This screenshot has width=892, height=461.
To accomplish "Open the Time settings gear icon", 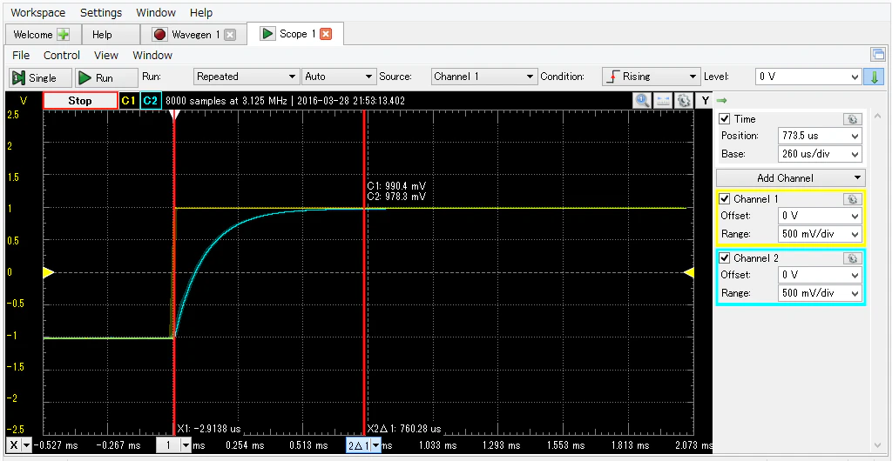I will (x=852, y=119).
